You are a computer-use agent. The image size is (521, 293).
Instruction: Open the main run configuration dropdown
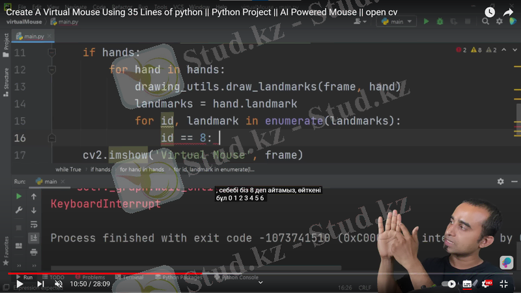397,21
